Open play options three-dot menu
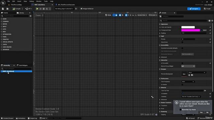The height and width of the screenshot is (120, 214). coord(50,9)
